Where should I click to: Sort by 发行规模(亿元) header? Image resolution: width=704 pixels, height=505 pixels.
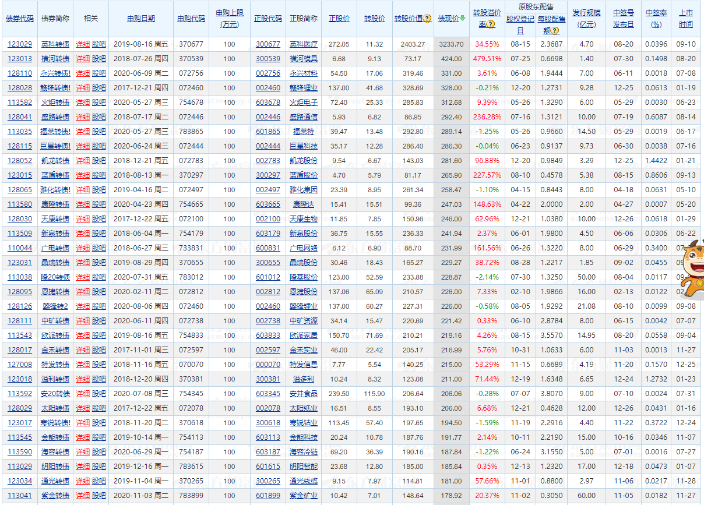tap(586, 19)
